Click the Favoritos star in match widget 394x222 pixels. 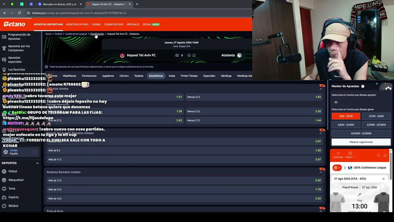coord(338,153)
